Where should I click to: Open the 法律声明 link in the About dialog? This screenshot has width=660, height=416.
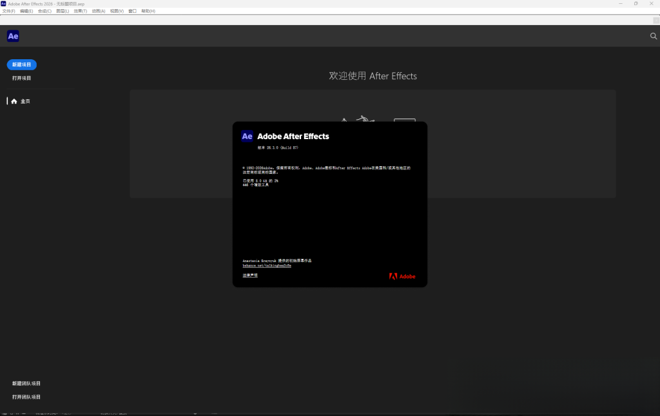[x=250, y=275]
